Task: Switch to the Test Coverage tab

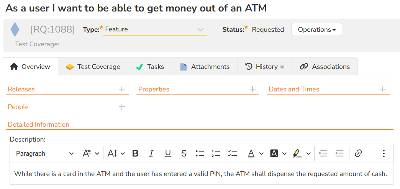Action: (x=93, y=67)
